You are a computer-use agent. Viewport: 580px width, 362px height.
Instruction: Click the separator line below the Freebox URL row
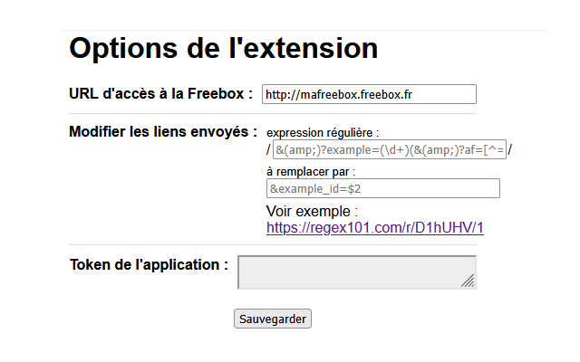click(273, 114)
